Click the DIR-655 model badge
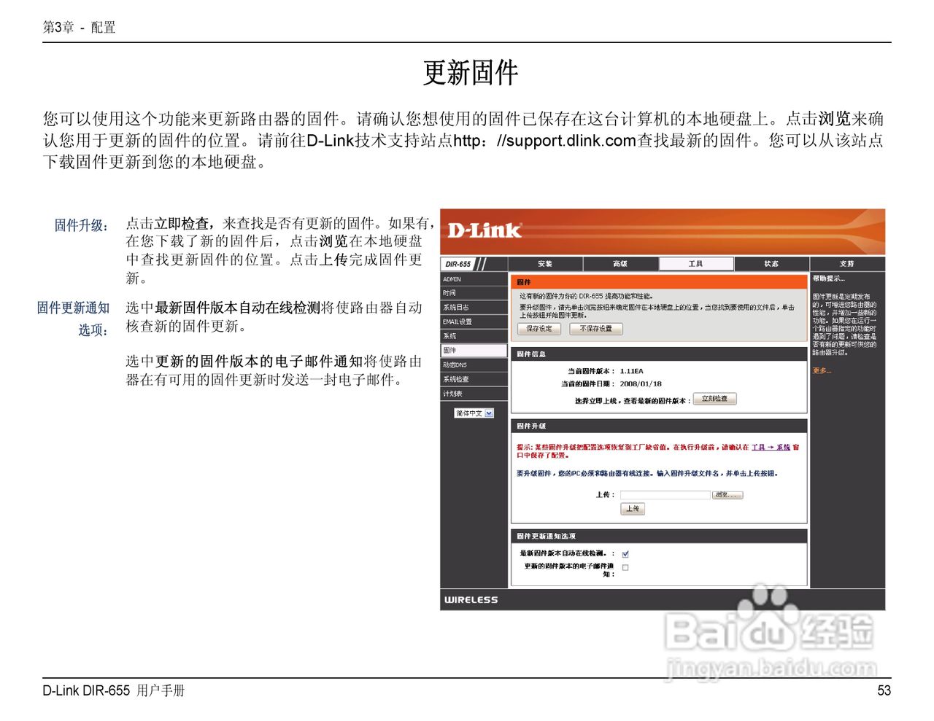 coord(459,264)
